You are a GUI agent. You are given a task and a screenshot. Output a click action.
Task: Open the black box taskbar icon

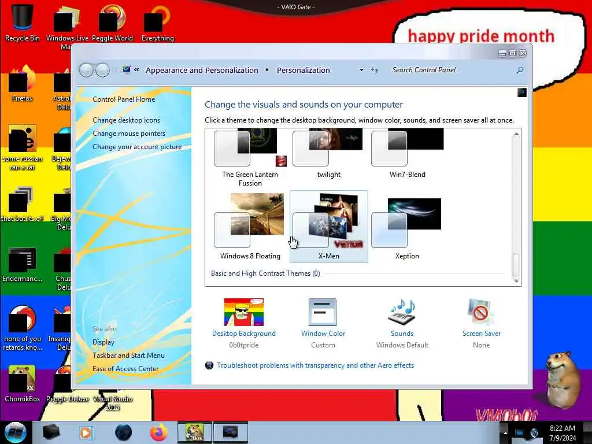click(x=51, y=432)
